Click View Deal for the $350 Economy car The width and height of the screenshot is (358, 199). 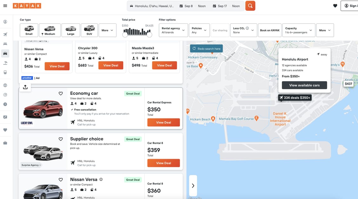point(163,123)
